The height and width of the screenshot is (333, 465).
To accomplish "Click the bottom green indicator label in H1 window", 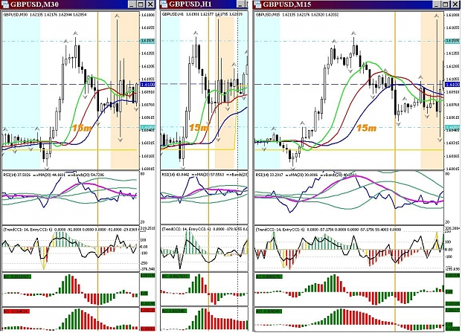I will click(174, 311).
